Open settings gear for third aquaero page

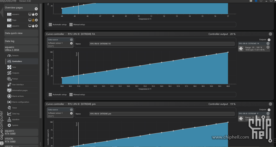click(x=36, y=26)
